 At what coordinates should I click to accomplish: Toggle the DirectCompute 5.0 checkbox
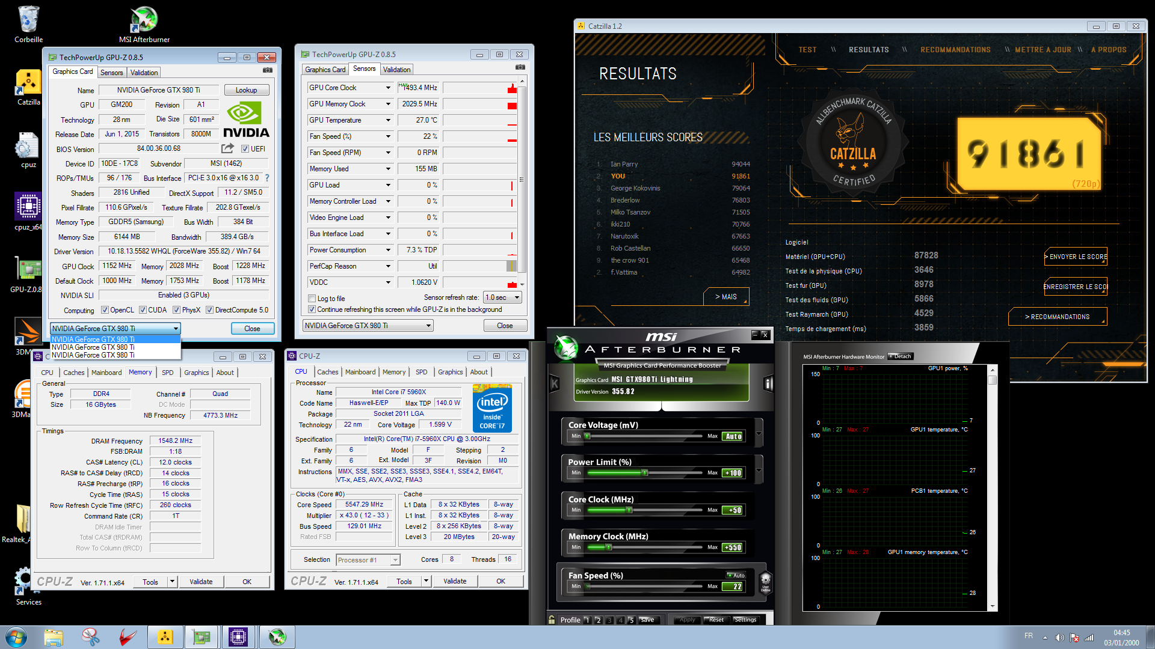(209, 310)
